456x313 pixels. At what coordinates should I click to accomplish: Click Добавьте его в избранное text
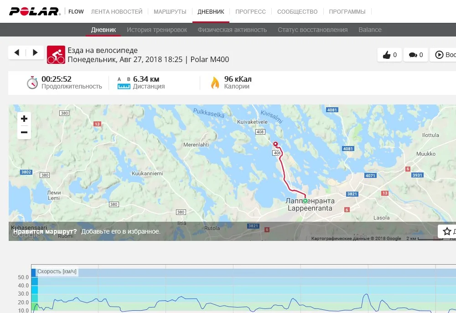coord(121,231)
